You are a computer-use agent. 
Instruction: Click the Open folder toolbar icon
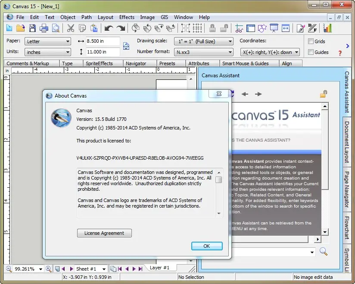coord(20,28)
